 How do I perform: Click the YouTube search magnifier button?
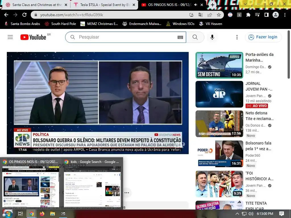[x=195, y=37]
